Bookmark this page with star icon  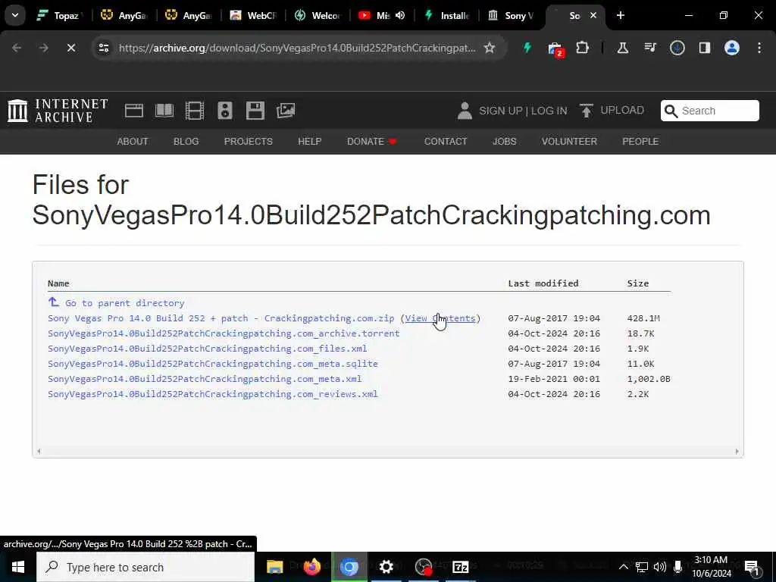tap(490, 48)
